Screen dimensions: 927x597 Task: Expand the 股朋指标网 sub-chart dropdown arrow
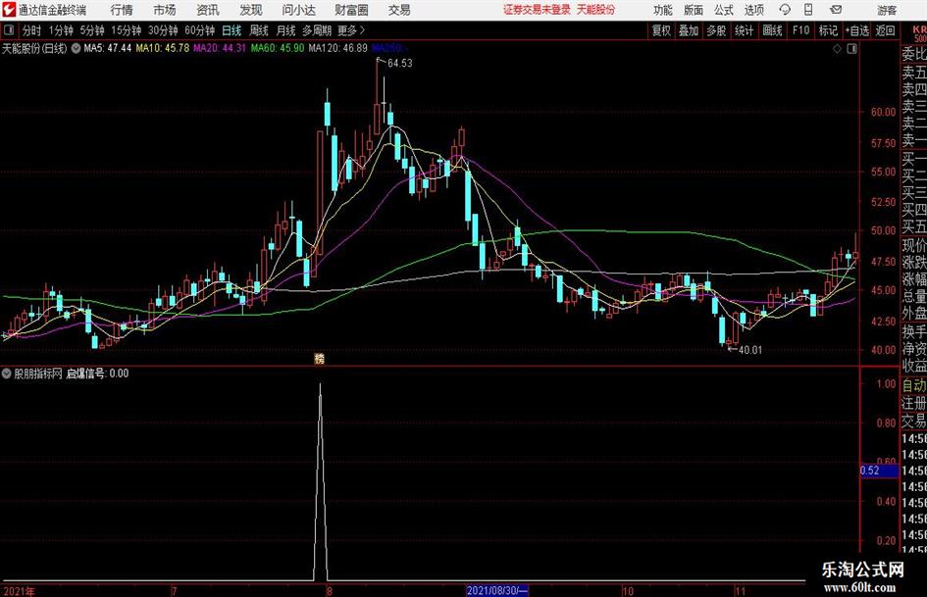(x=7, y=373)
